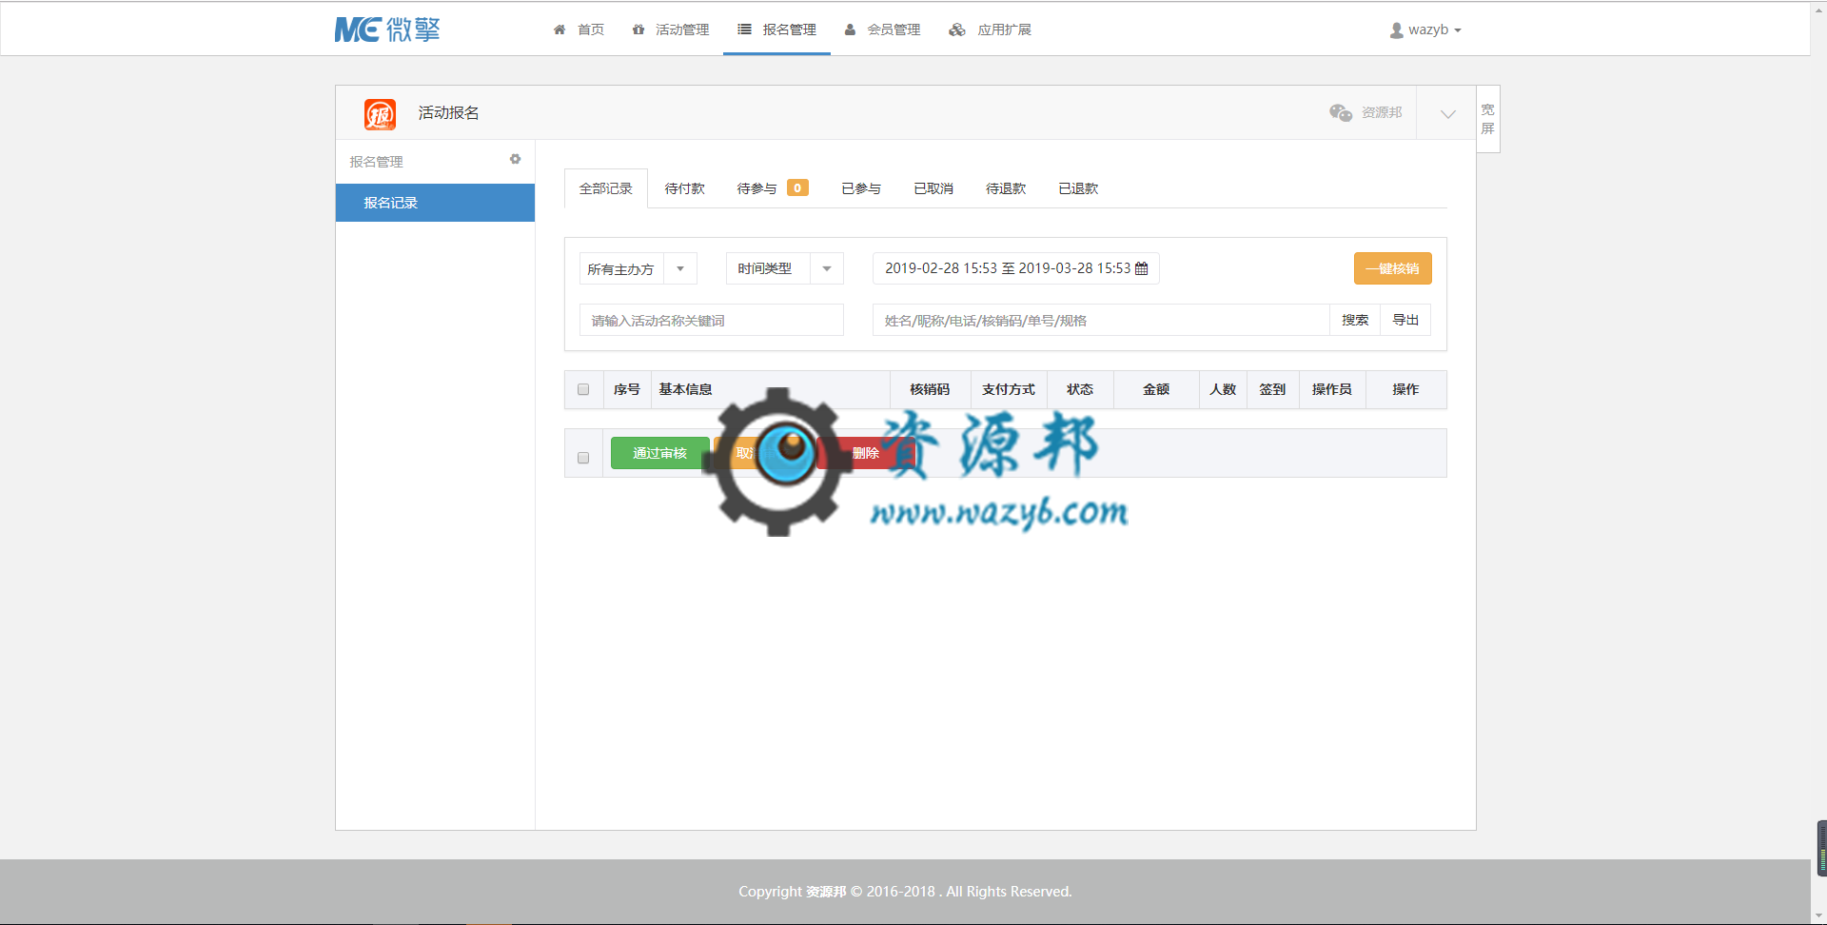Screen dimensions: 1827x925
Task: Click the 通过审核 button
Action: coord(659,453)
